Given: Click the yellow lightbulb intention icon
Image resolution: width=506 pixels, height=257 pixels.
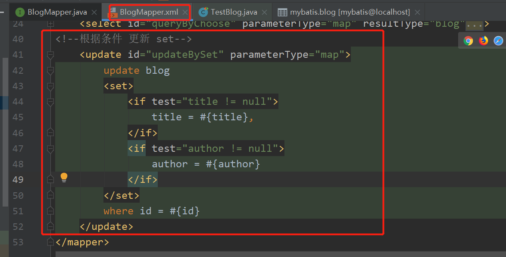Looking at the screenshot, I should (x=64, y=178).
